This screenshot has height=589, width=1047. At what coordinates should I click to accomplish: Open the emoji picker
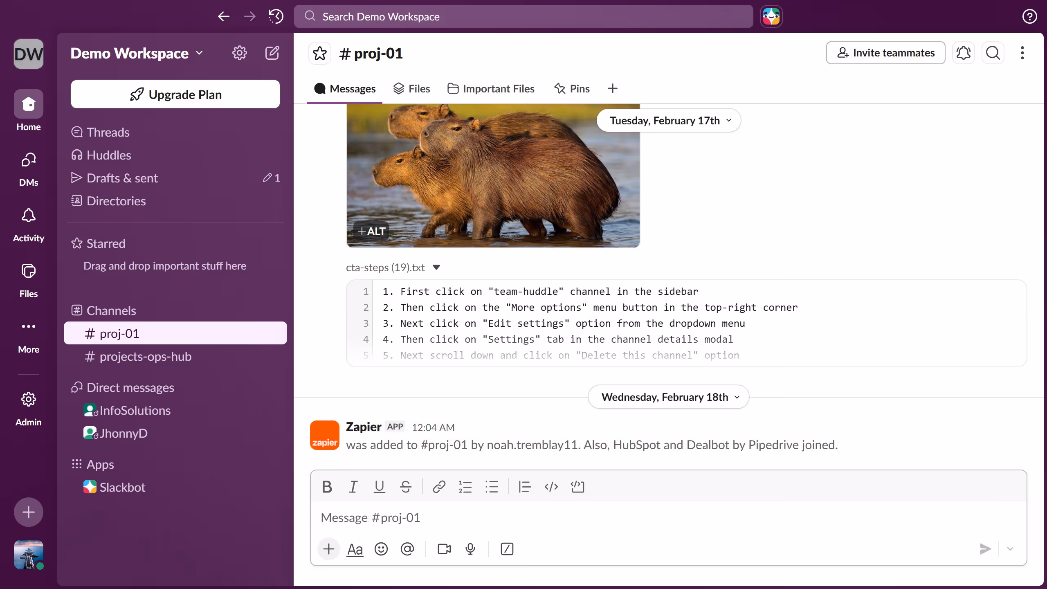click(x=381, y=549)
